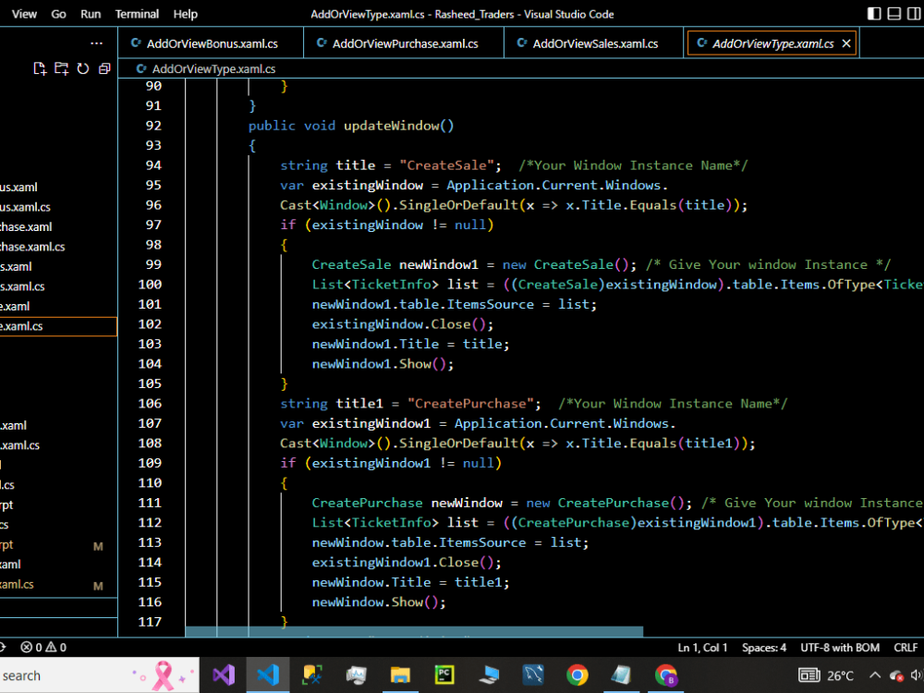Open the Terminal menu
924x693 pixels.
[x=137, y=14]
